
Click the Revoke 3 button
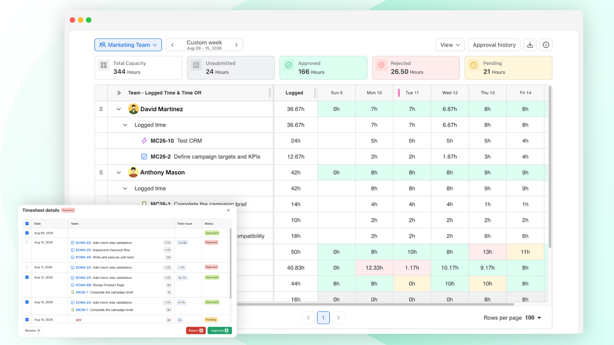[33, 330]
